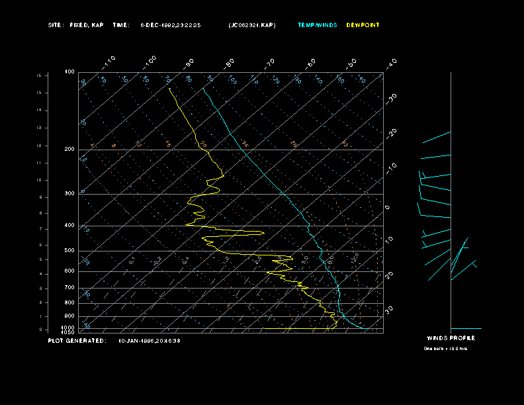Click the 400 pressure level label
Image resolution: width=524 pixels, height=405 pixels.
(69, 225)
